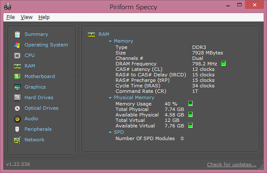Click the Network card icon
Screen dimensions: 267x173
17,140
